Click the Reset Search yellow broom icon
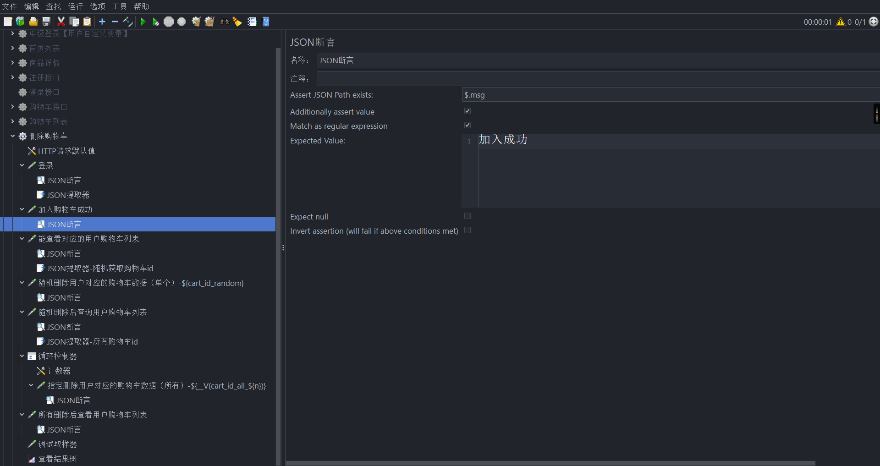880x466 pixels. tap(237, 22)
